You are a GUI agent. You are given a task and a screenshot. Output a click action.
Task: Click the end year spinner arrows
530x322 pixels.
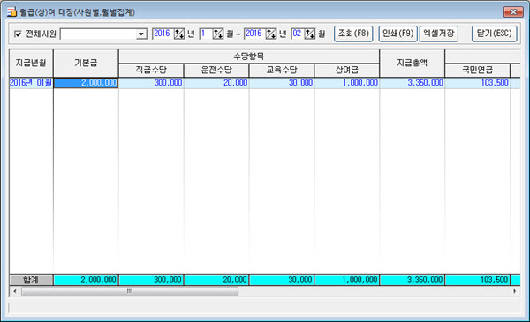point(271,34)
